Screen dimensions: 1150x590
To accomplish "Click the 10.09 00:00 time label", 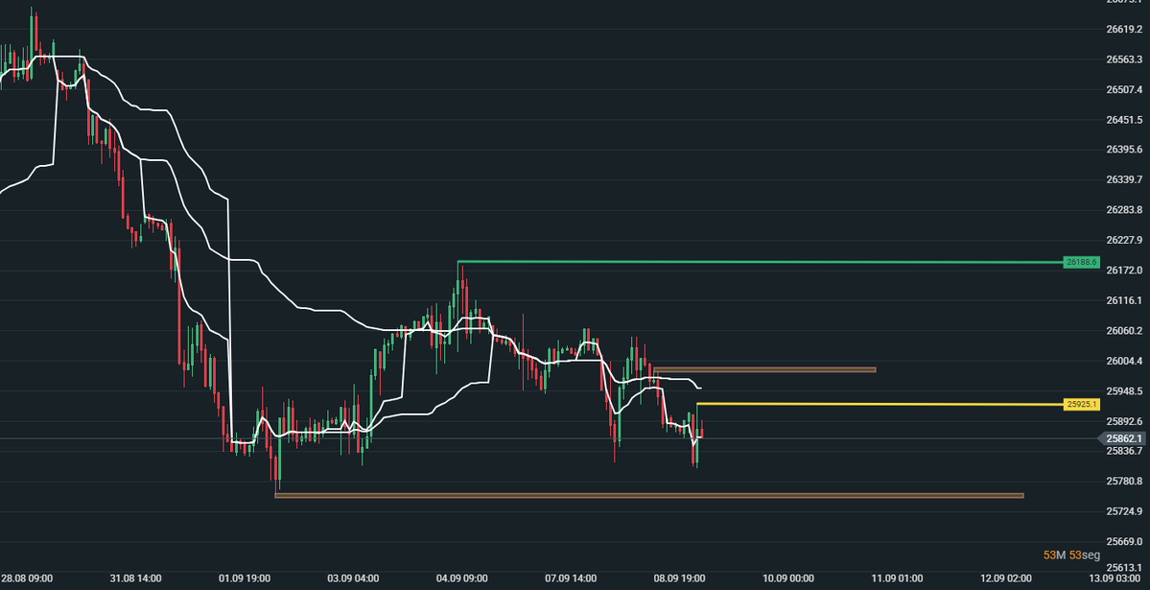I will 788,578.
